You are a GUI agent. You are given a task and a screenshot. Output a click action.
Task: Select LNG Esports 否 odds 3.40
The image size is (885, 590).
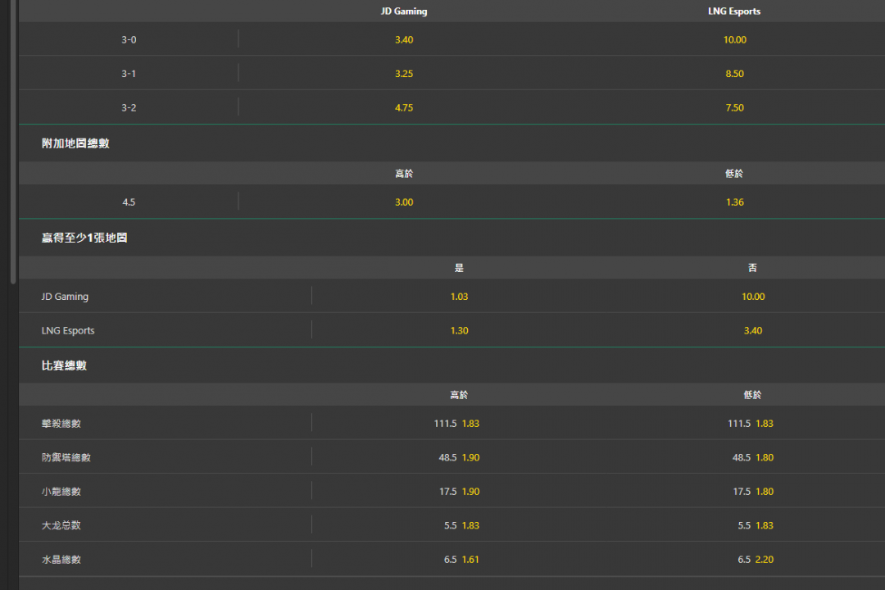tap(753, 330)
